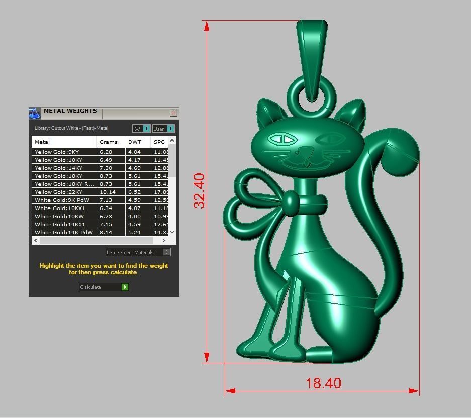The width and height of the screenshot is (471, 418).
Task: Click the vertical scrollbar thumb in metal list
Action: tap(172, 161)
